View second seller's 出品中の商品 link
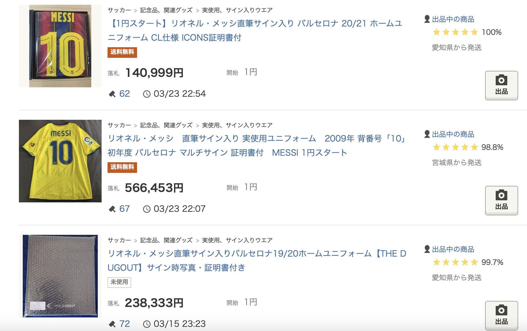 click(x=453, y=134)
